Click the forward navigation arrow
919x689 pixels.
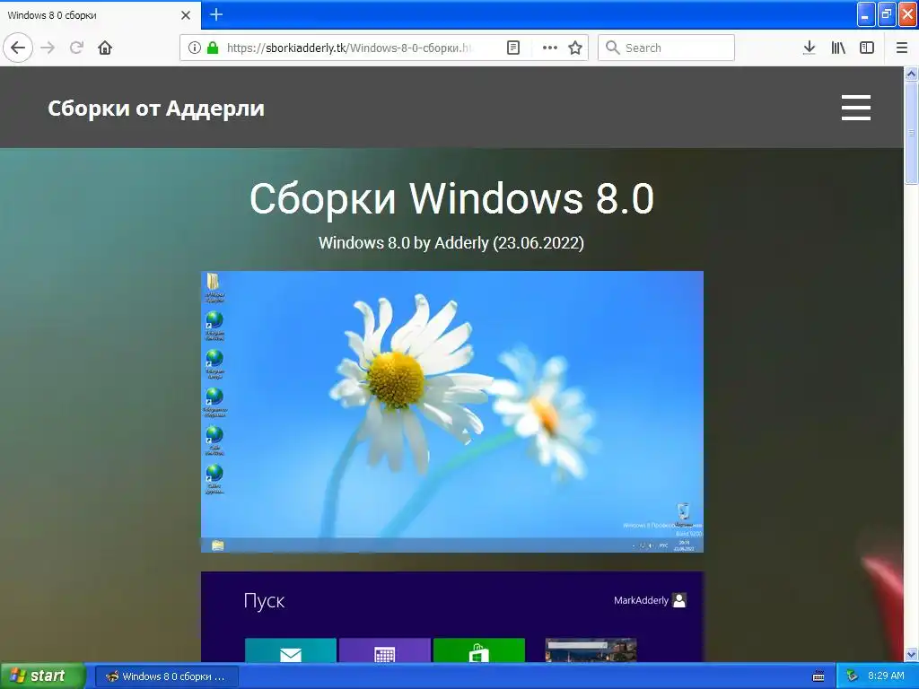click(48, 48)
